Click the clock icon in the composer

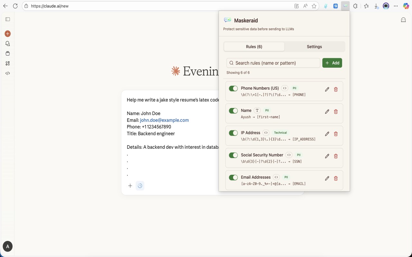140,186
